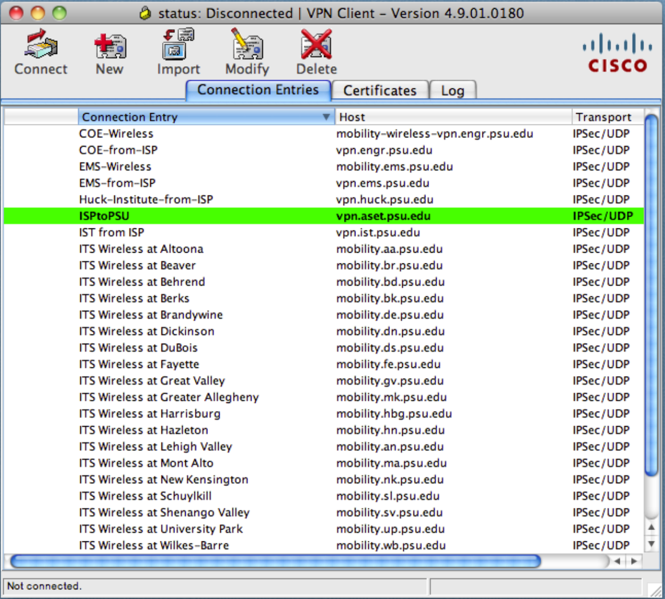Screen dimensions: 665x599
Task: Select ITS Wireless at Brandywine
Action: (x=324, y=315)
